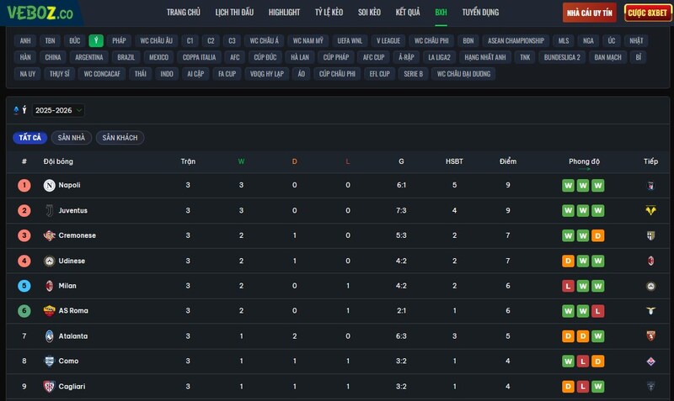Open the SOI KÈO link
Image resolution: width=674 pixels, height=401 pixels.
coord(369,13)
